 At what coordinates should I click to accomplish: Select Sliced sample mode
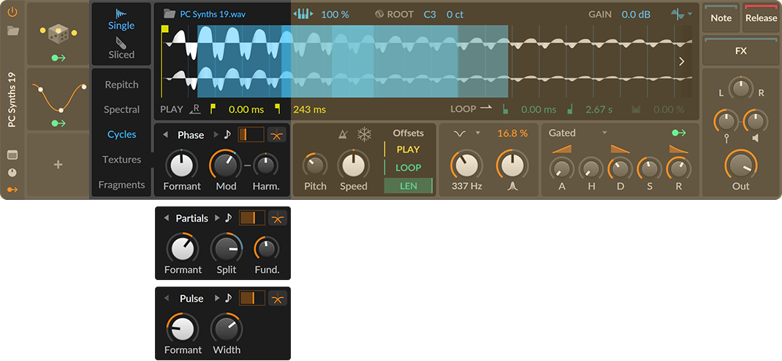tap(121, 49)
